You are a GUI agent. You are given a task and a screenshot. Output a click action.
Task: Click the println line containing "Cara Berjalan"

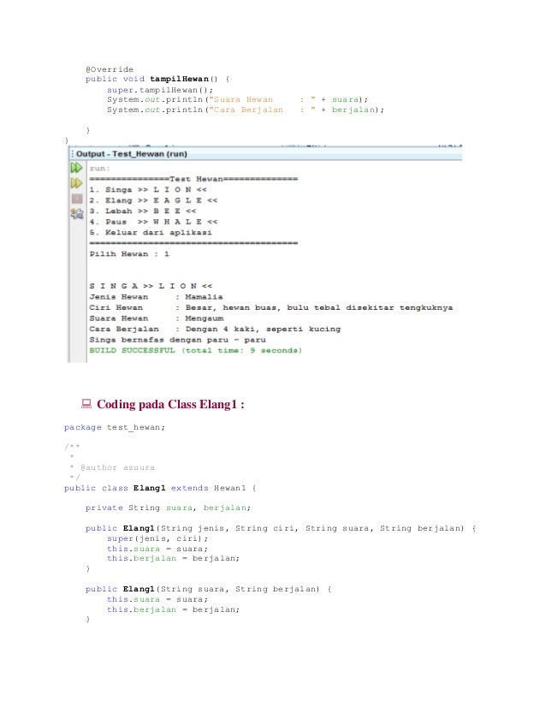246,110
